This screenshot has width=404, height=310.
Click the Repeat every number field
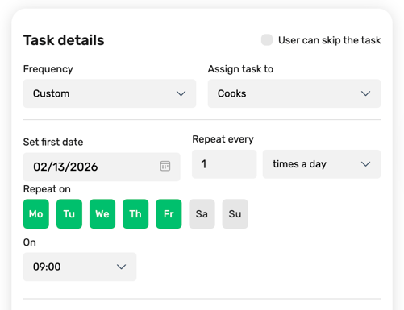click(x=224, y=164)
